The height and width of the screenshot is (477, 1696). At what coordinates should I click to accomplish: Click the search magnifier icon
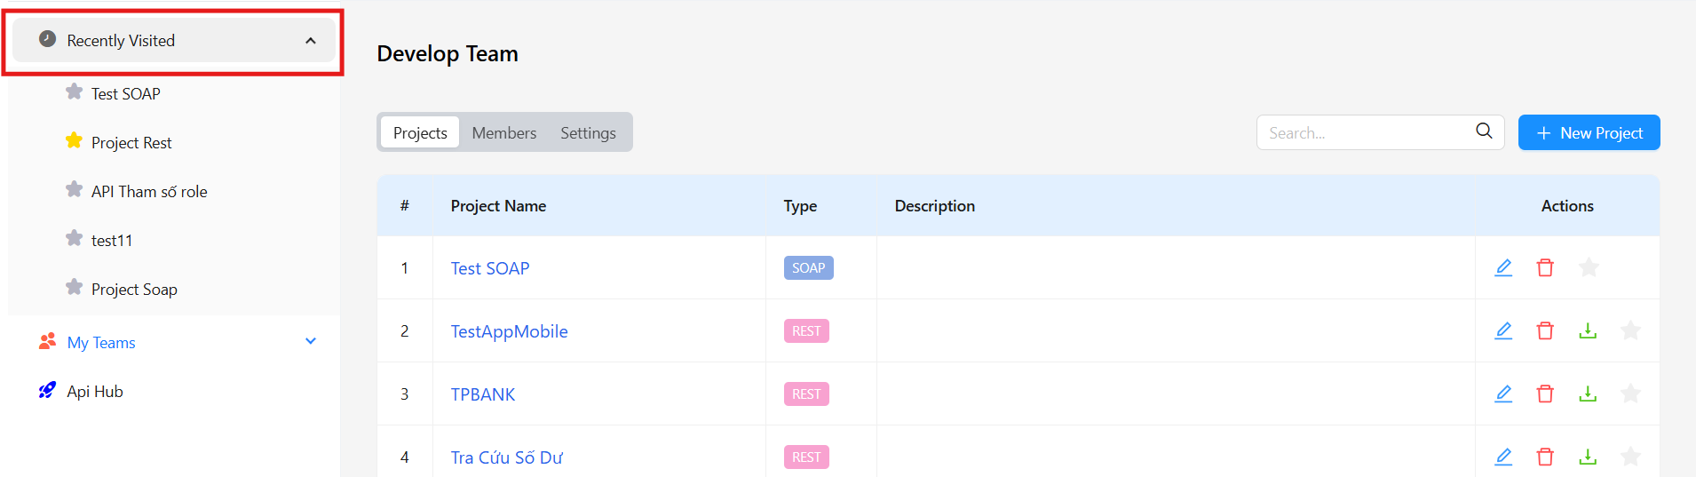click(x=1484, y=131)
